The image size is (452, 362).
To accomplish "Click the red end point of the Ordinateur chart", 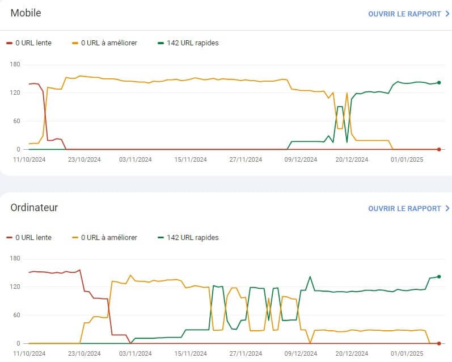I will (439, 343).
